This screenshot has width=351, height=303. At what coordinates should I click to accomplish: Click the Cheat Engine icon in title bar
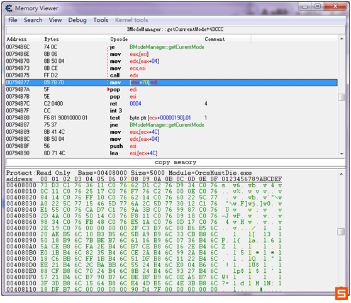(x=9, y=9)
